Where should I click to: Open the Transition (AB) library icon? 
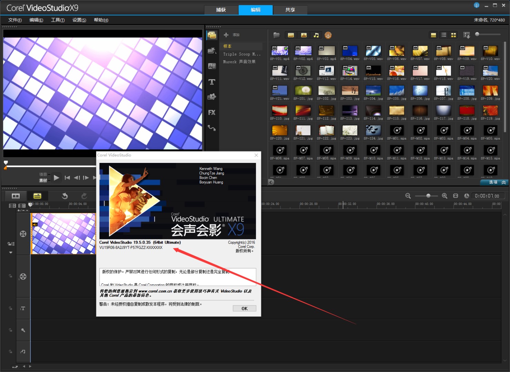212,66
